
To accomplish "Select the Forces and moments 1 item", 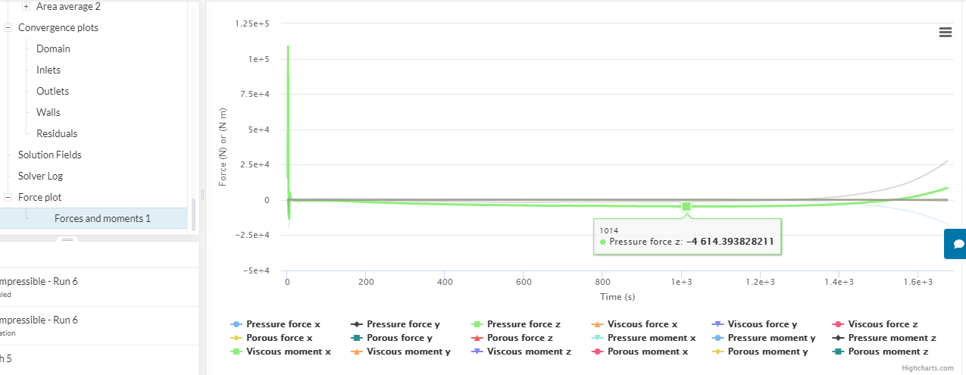I will (x=102, y=219).
